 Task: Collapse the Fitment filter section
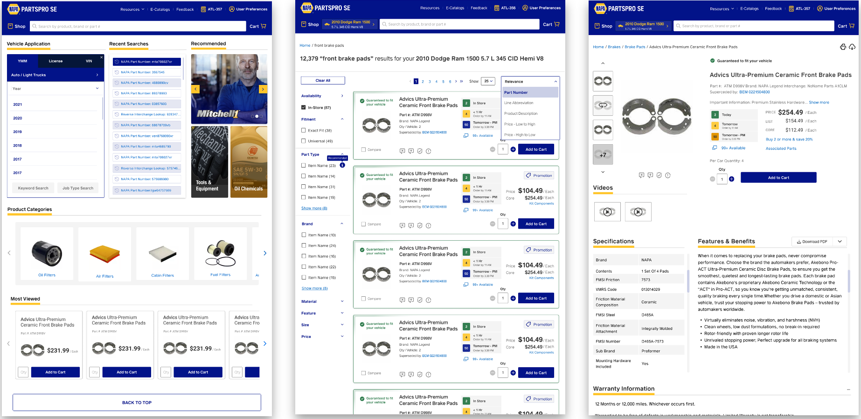pos(342,119)
